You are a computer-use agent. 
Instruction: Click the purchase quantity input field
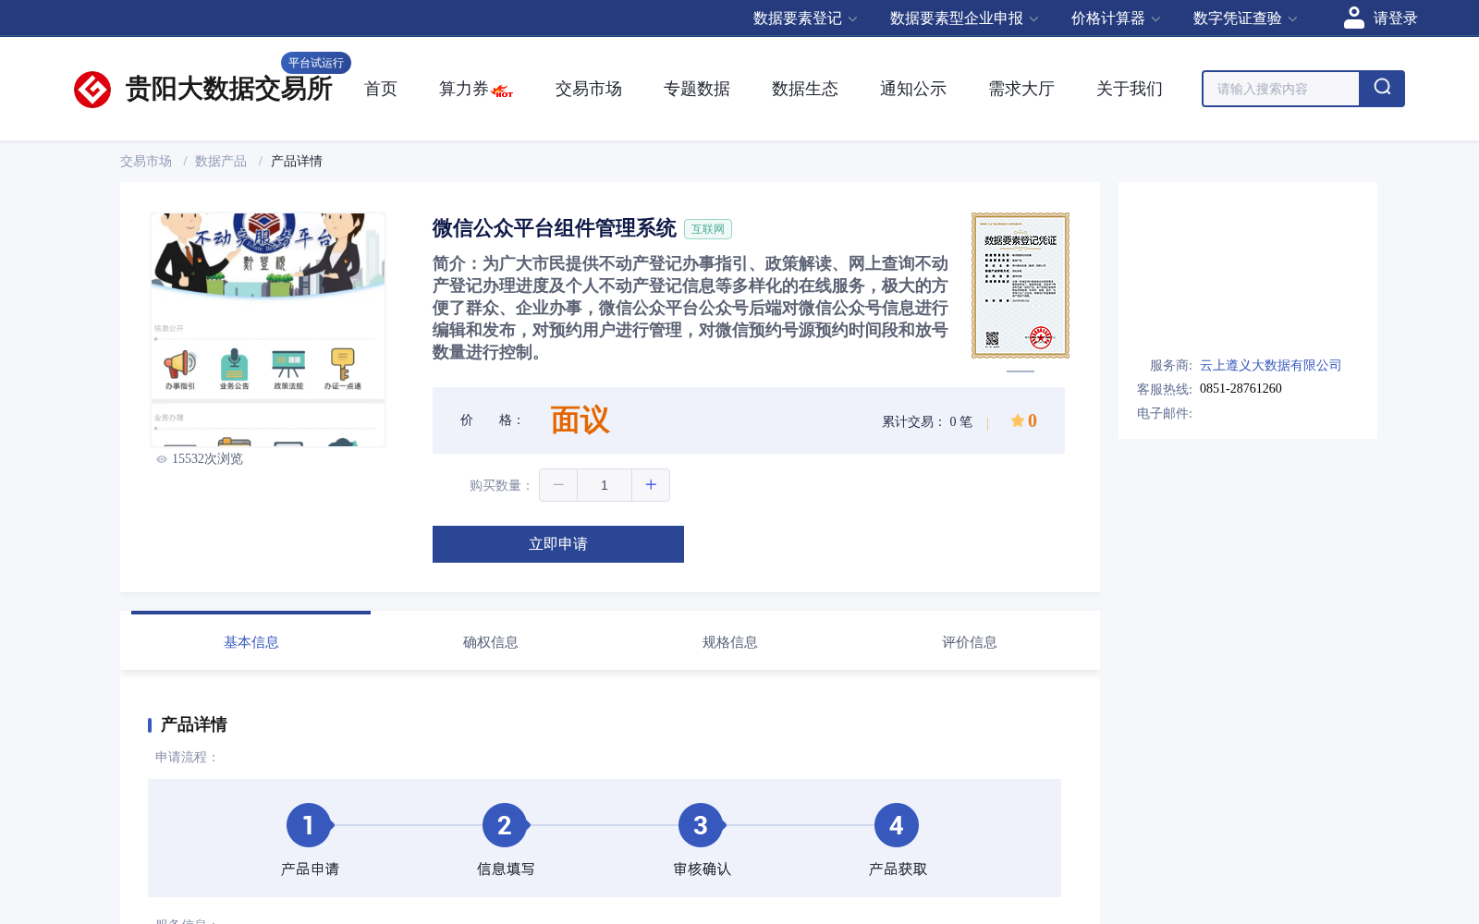(605, 485)
